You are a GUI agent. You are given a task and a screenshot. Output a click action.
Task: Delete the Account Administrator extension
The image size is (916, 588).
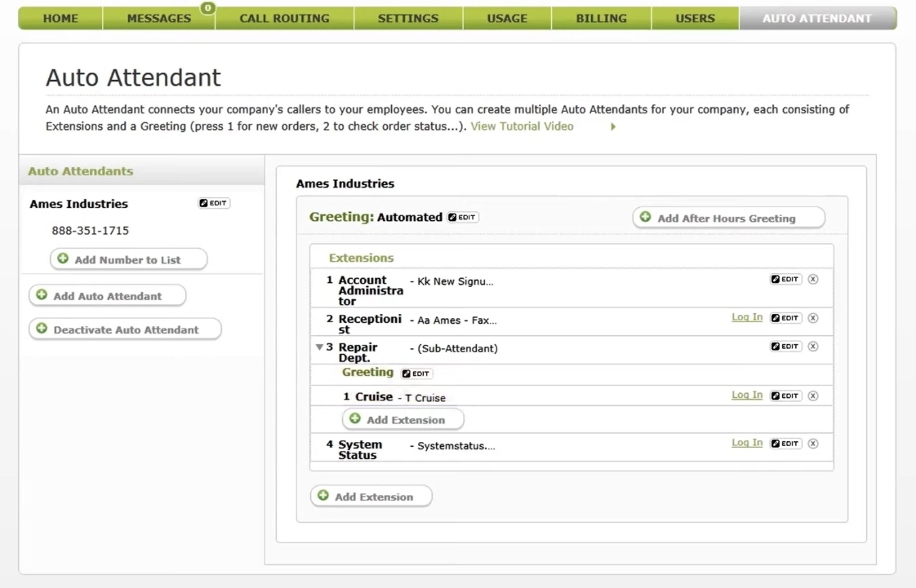coord(813,279)
